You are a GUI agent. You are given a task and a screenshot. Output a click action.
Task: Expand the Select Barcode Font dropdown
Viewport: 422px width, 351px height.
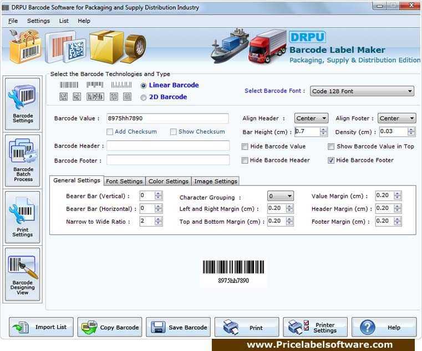[362, 91]
